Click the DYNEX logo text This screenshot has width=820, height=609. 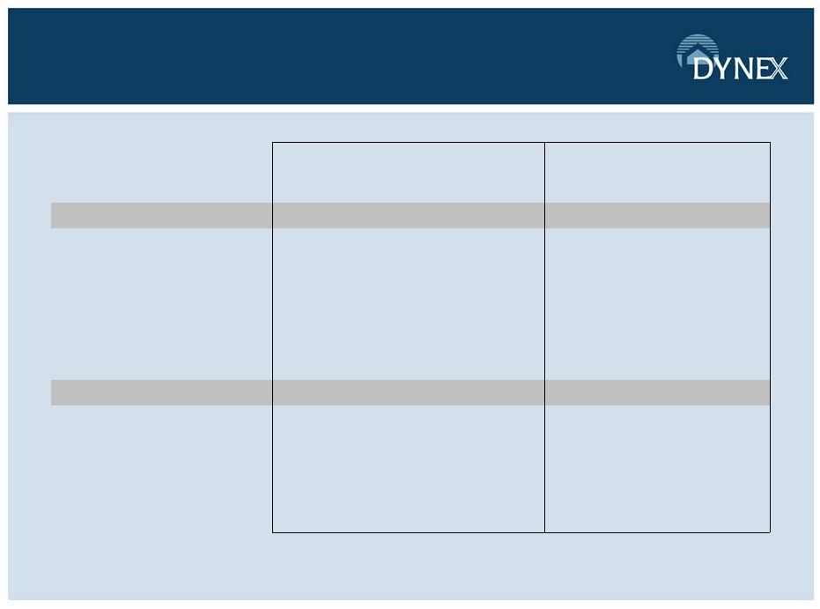coord(740,69)
